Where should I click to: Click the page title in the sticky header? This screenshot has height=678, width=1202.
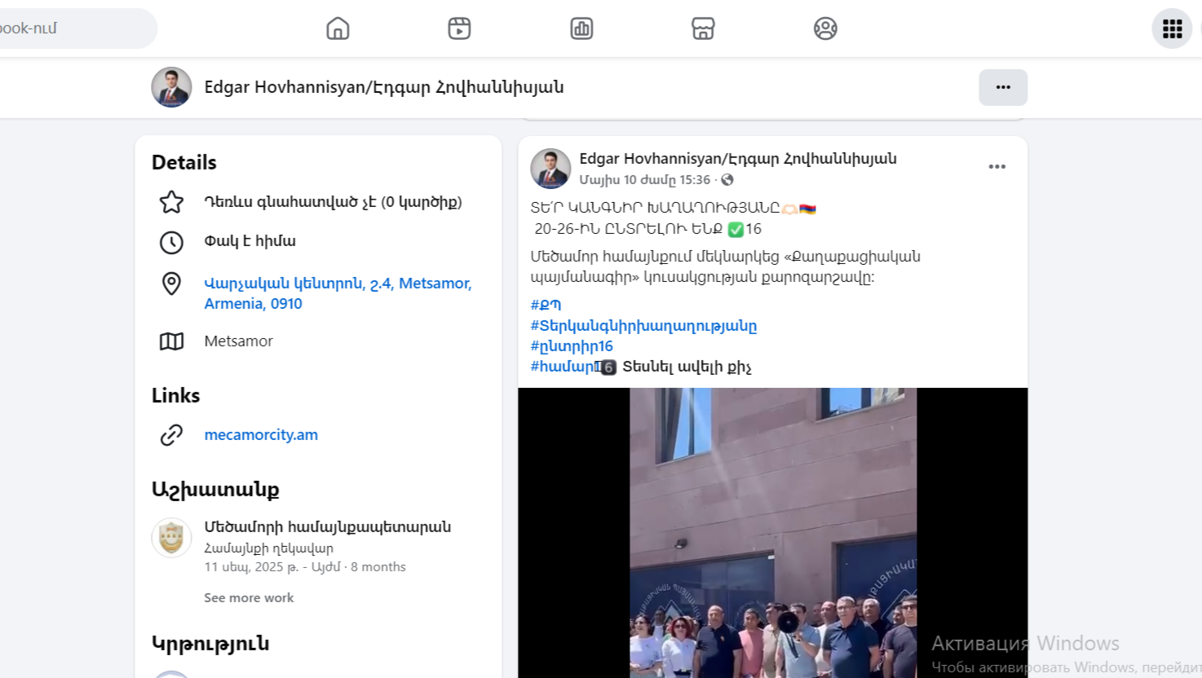(x=384, y=86)
